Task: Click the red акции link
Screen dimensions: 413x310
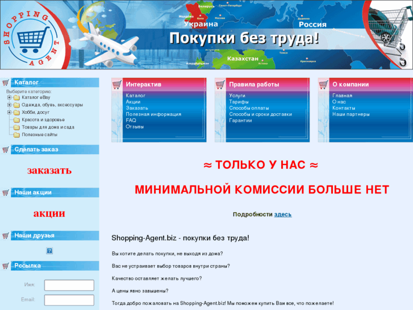Action: [49, 213]
